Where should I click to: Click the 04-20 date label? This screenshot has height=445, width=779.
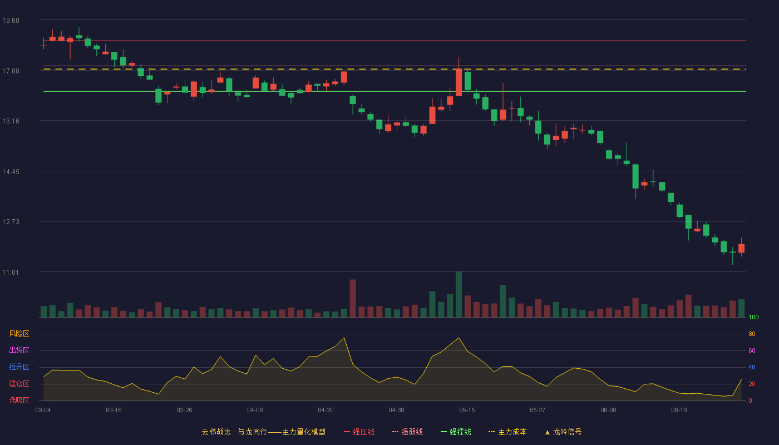(x=326, y=410)
